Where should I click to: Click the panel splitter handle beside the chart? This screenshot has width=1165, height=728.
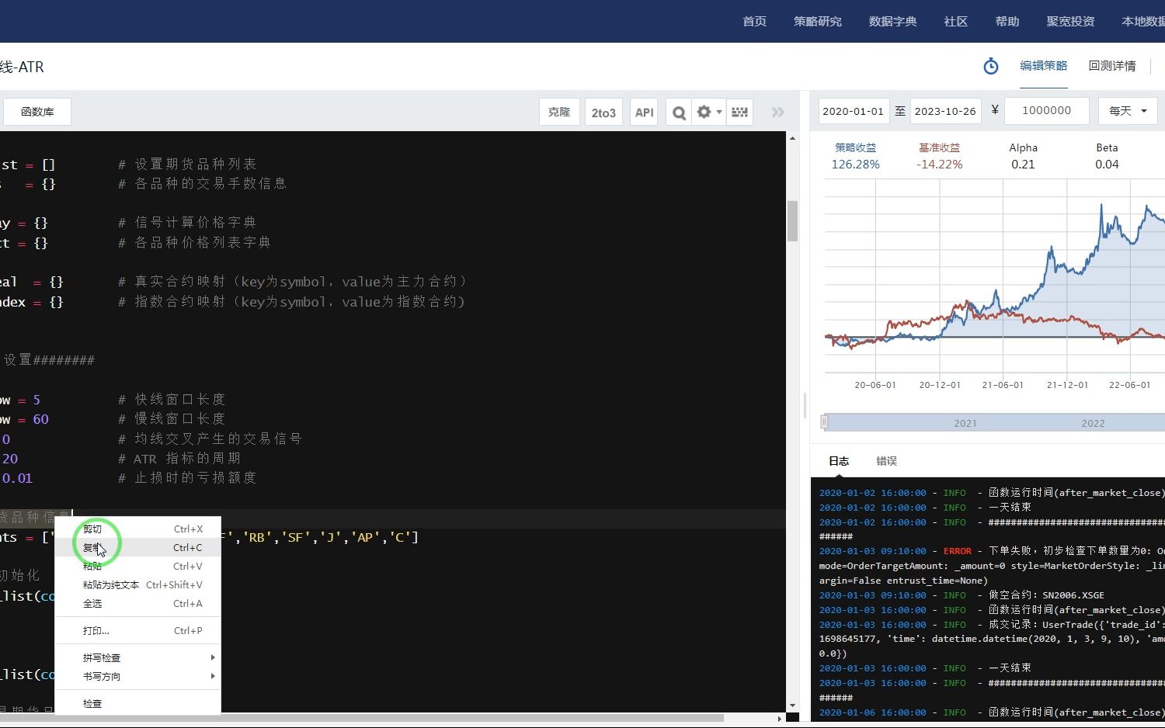pyautogui.click(x=805, y=404)
